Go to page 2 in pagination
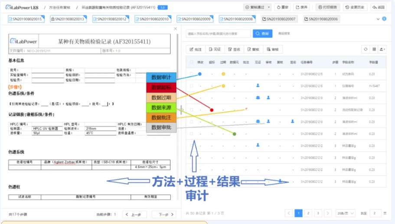Image resolution: width=395 pixels, height=224 pixels. (x=308, y=213)
